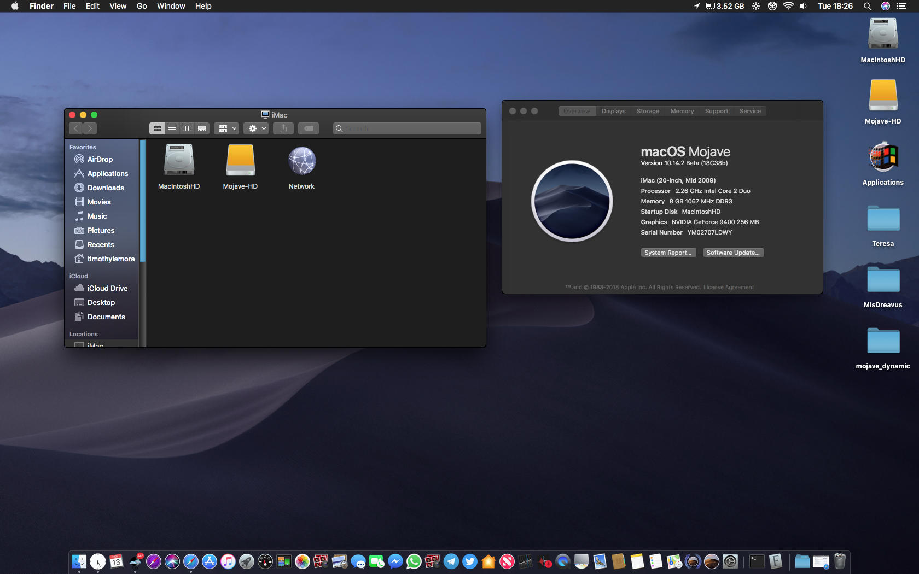Click the Software Update button
Screen dimensions: 919x574
coord(733,253)
